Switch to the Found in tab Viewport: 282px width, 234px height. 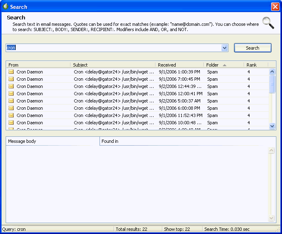coord(188,141)
